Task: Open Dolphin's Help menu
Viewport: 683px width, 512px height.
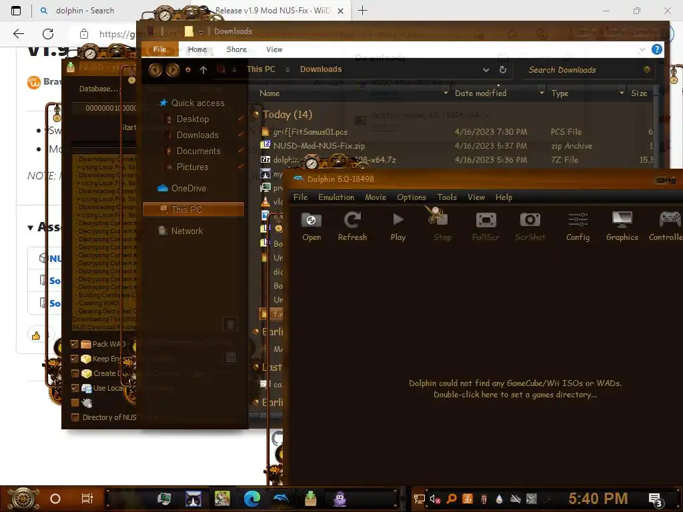Action: point(504,197)
